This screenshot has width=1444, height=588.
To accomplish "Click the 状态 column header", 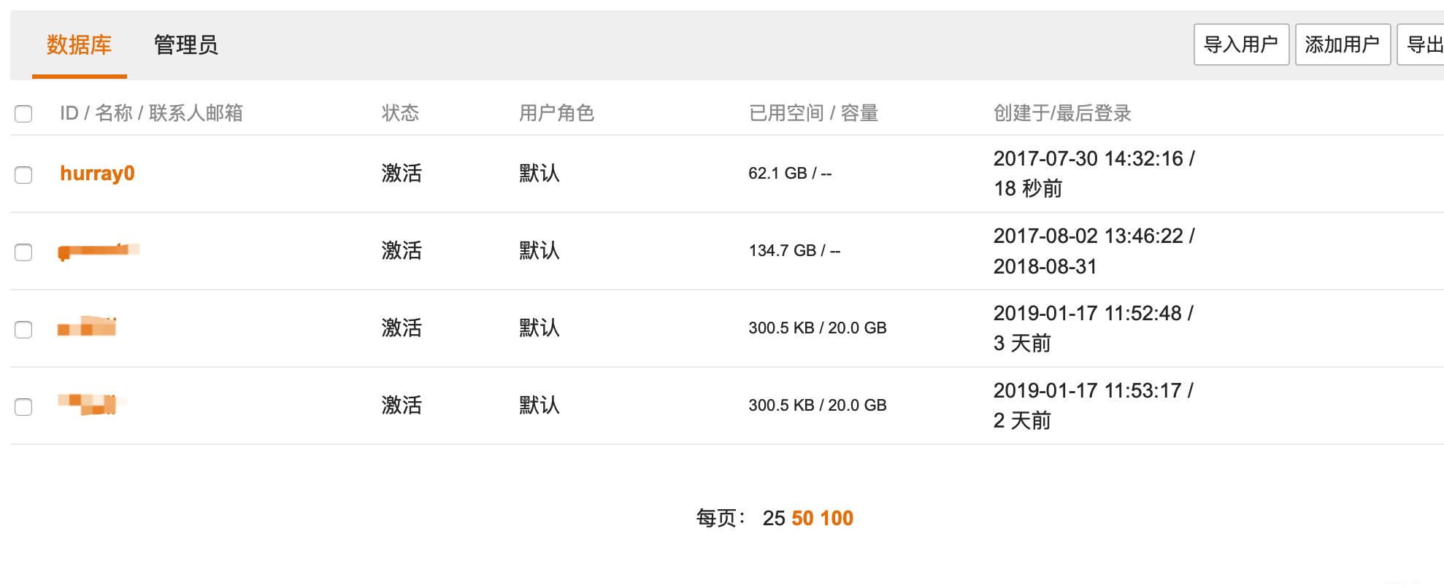I will coord(400,113).
